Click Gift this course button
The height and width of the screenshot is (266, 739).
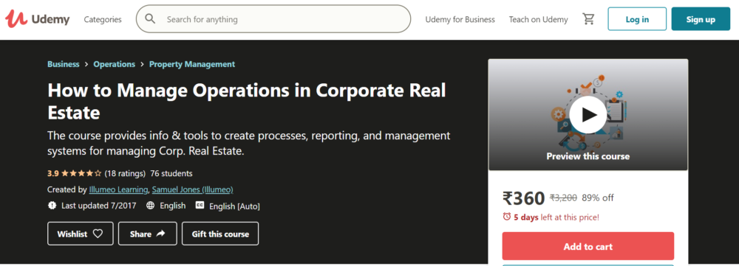click(220, 234)
